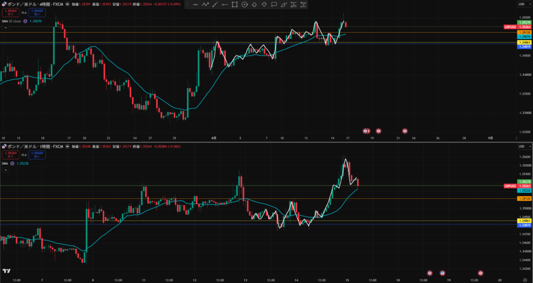Click the TradingView logo at bottom-left
The image size is (533, 283).
coord(6,271)
